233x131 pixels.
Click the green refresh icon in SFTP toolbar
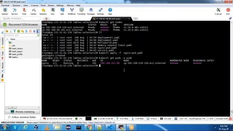[19, 31]
